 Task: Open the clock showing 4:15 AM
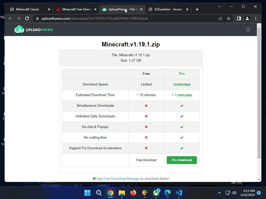coord(248,193)
